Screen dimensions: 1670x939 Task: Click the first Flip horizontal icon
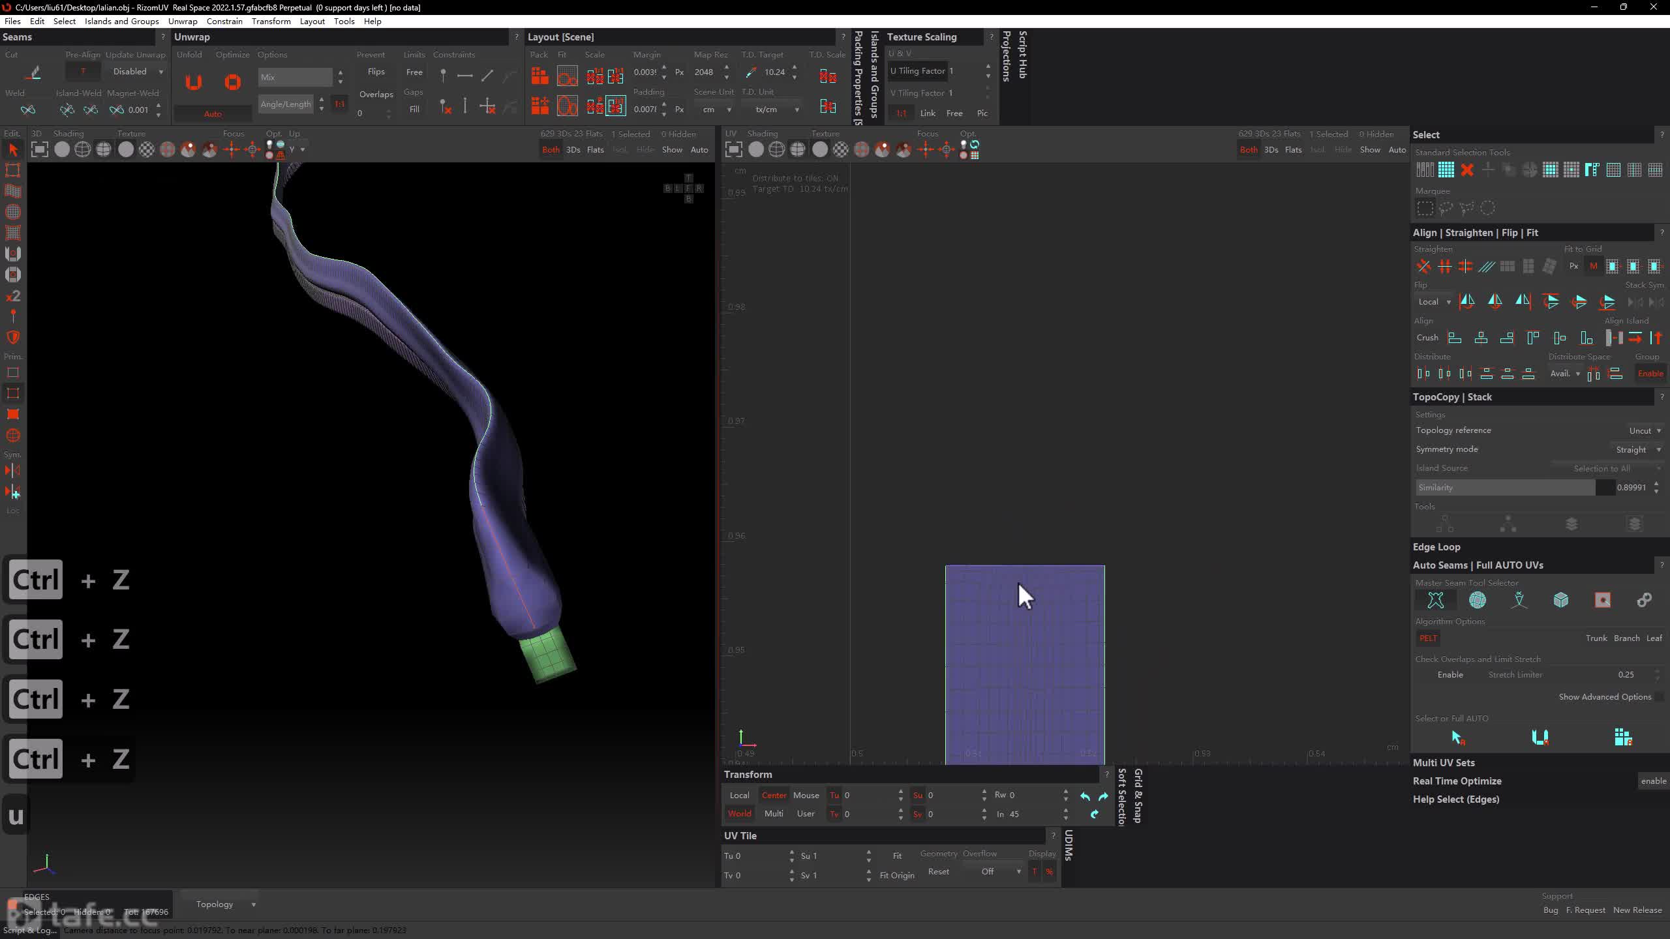click(x=1467, y=301)
